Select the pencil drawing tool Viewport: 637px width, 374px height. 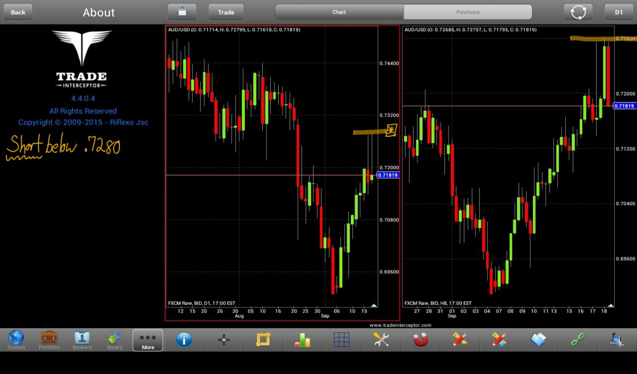coord(460,340)
